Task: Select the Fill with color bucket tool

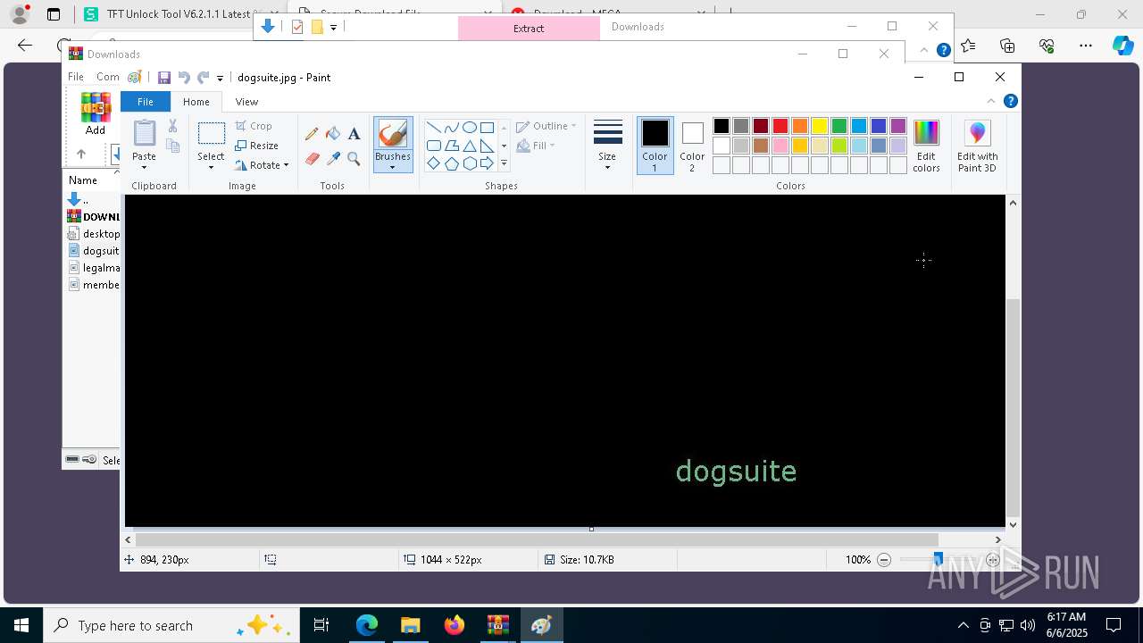Action: click(333, 134)
